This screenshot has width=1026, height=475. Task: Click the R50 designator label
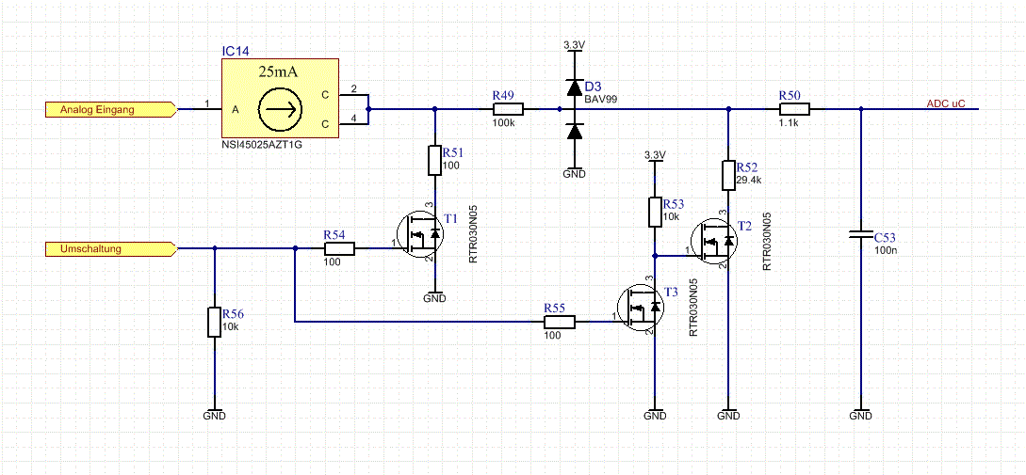click(x=790, y=95)
